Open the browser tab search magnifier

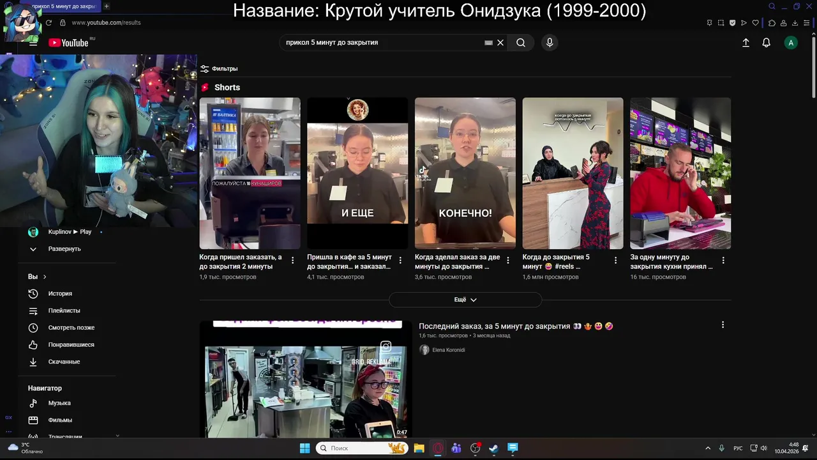point(772,6)
